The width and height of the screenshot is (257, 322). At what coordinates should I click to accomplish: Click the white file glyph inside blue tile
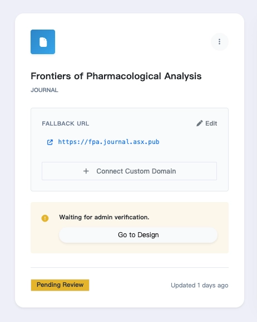tap(43, 42)
